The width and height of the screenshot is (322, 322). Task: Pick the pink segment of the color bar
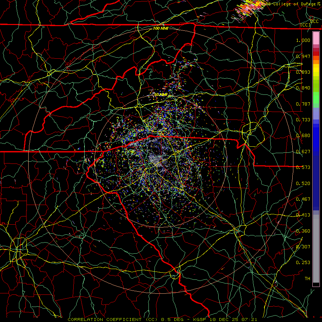[316, 38]
